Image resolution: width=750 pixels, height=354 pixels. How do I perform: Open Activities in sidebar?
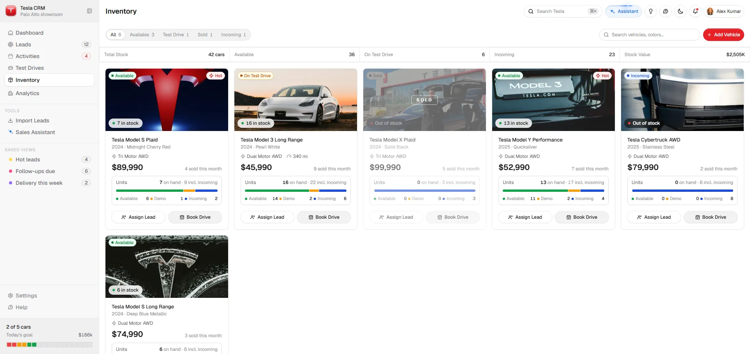49,56
